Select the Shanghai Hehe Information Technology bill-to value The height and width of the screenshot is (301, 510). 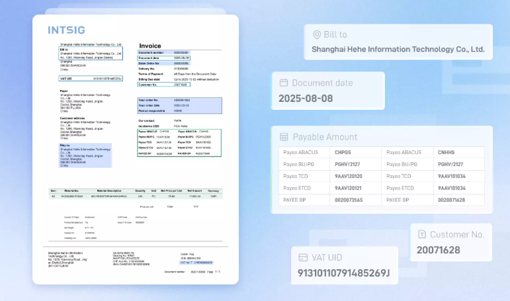pos(398,49)
